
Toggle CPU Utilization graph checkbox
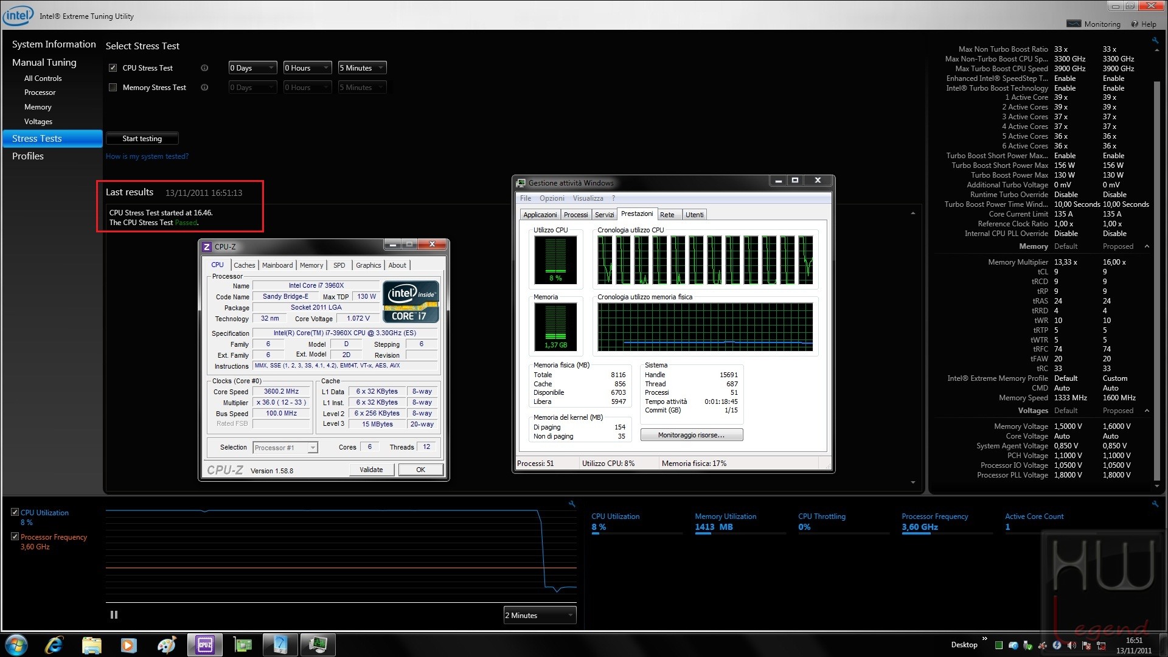[x=15, y=512]
